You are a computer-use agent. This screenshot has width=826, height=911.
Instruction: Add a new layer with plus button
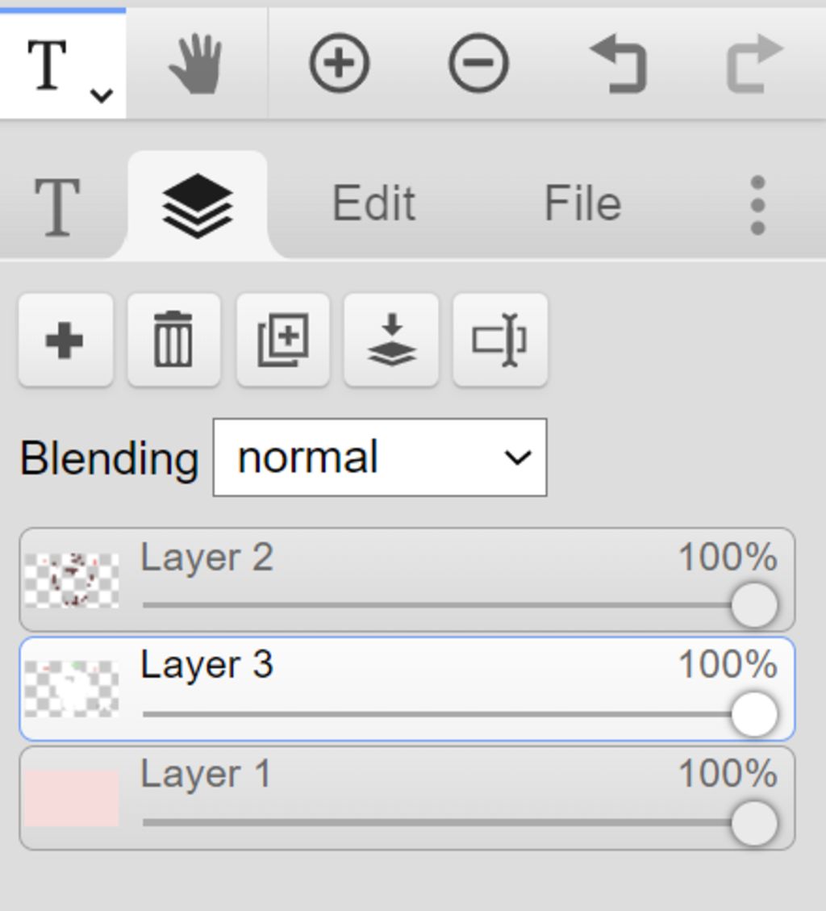(65, 340)
